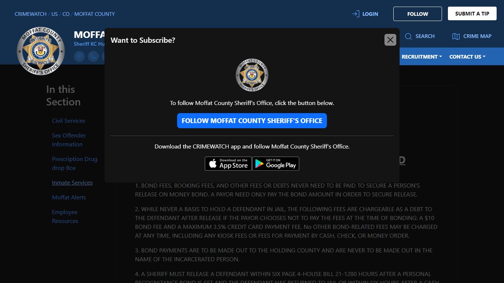
Task: Close the Want to Subscribe dialog
Action: pos(390,40)
